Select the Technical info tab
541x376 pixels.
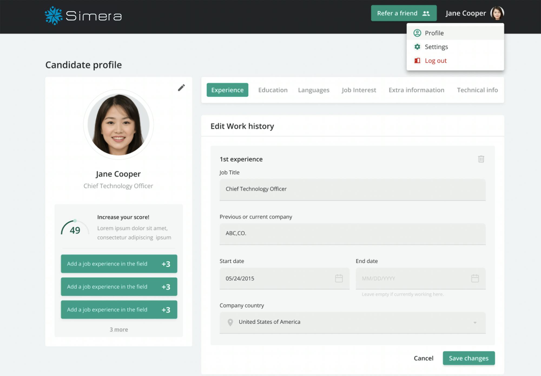pos(477,90)
